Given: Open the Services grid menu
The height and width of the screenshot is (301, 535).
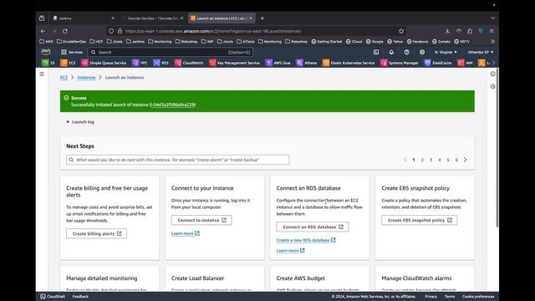Looking at the screenshot, I should (71, 52).
